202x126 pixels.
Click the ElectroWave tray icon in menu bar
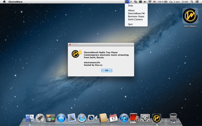tap(127, 2)
